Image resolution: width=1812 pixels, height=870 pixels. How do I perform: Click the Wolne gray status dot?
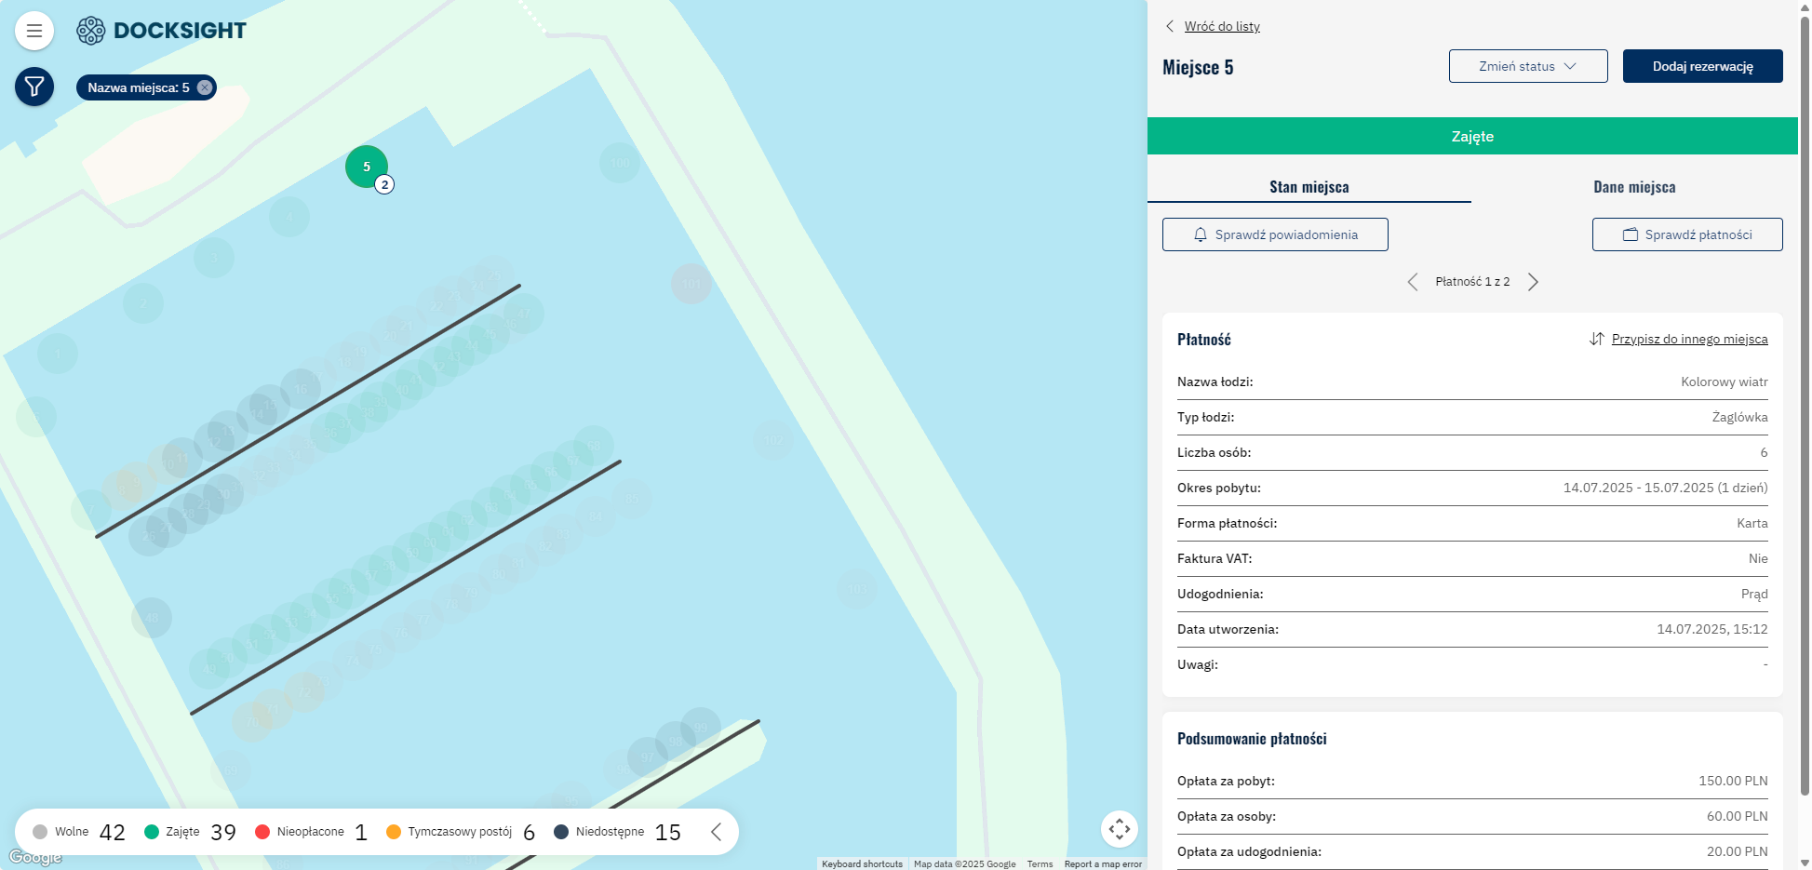pyautogui.click(x=40, y=832)
